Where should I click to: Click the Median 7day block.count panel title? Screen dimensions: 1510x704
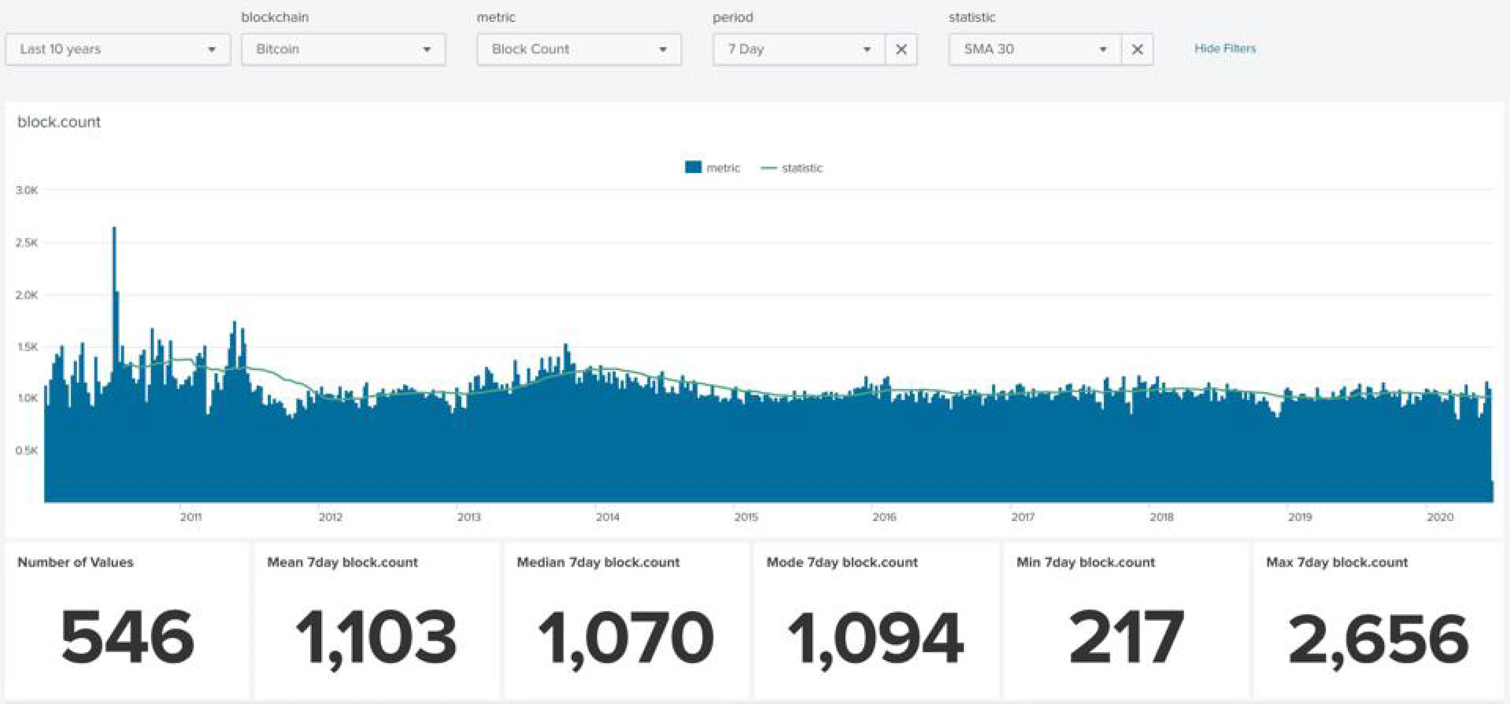pyautogui.click(x=598, y=562)
